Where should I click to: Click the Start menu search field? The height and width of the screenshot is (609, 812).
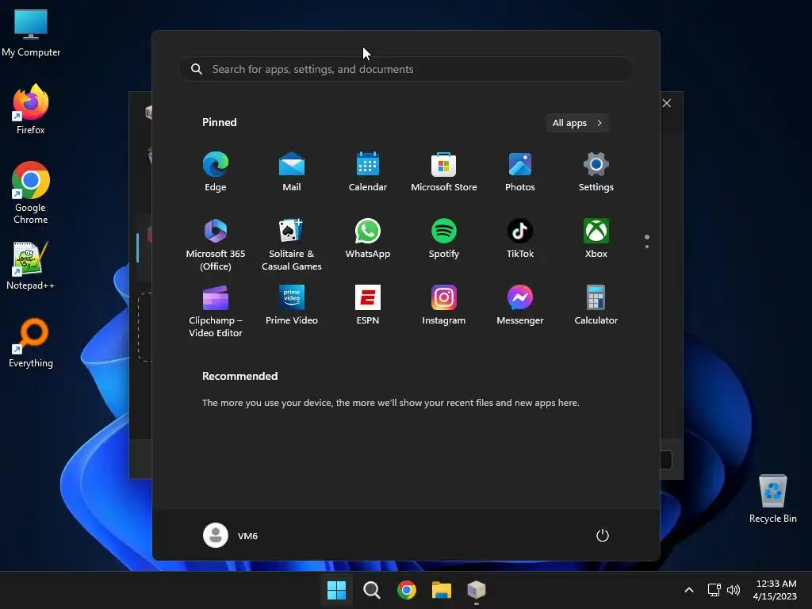pos(406,69)
